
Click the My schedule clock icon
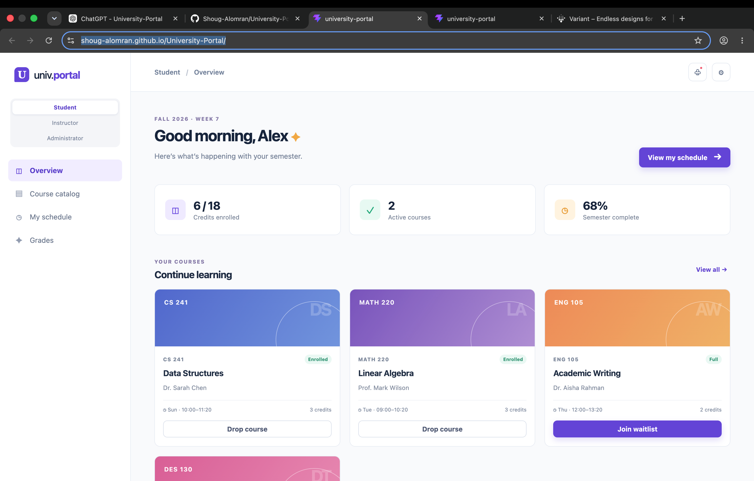19,217
